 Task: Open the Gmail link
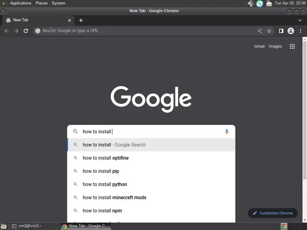coord(259,46)
